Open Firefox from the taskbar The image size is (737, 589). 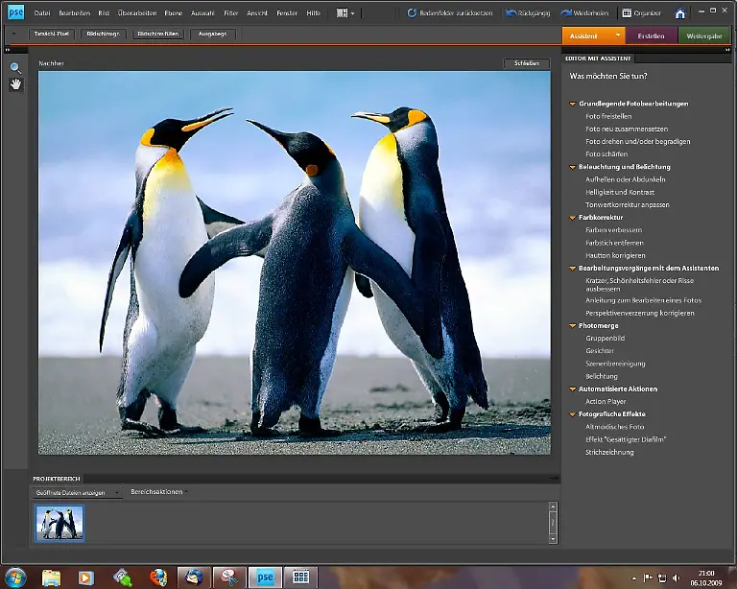(158, 577)
